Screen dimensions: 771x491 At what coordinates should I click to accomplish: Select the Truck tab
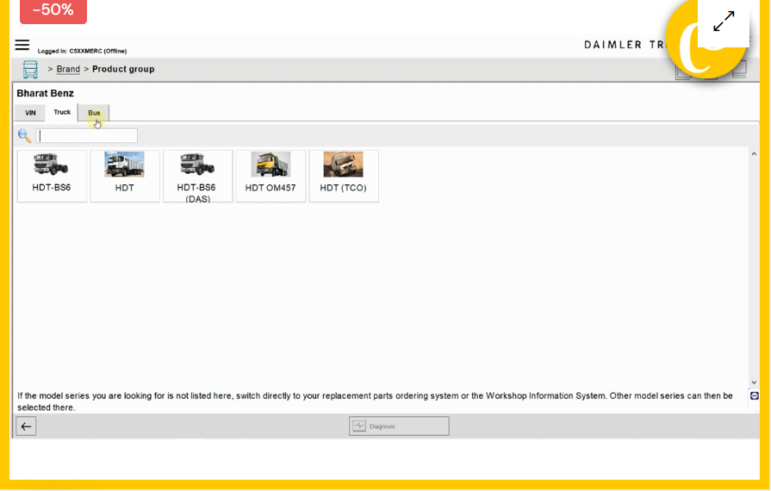62,113
